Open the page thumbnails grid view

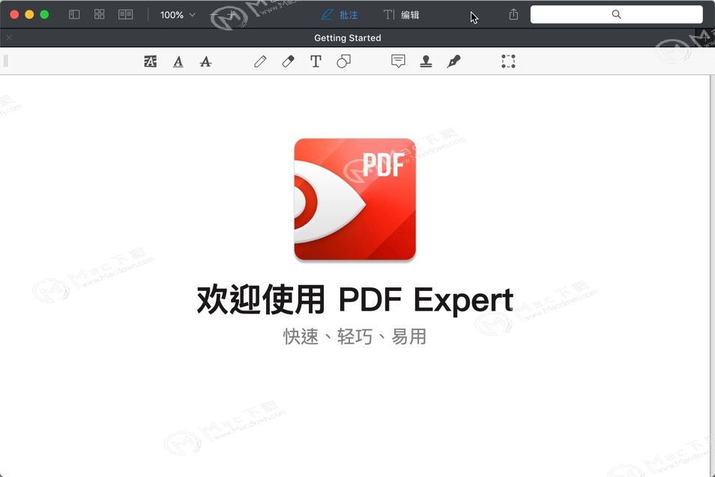point(100,14)
